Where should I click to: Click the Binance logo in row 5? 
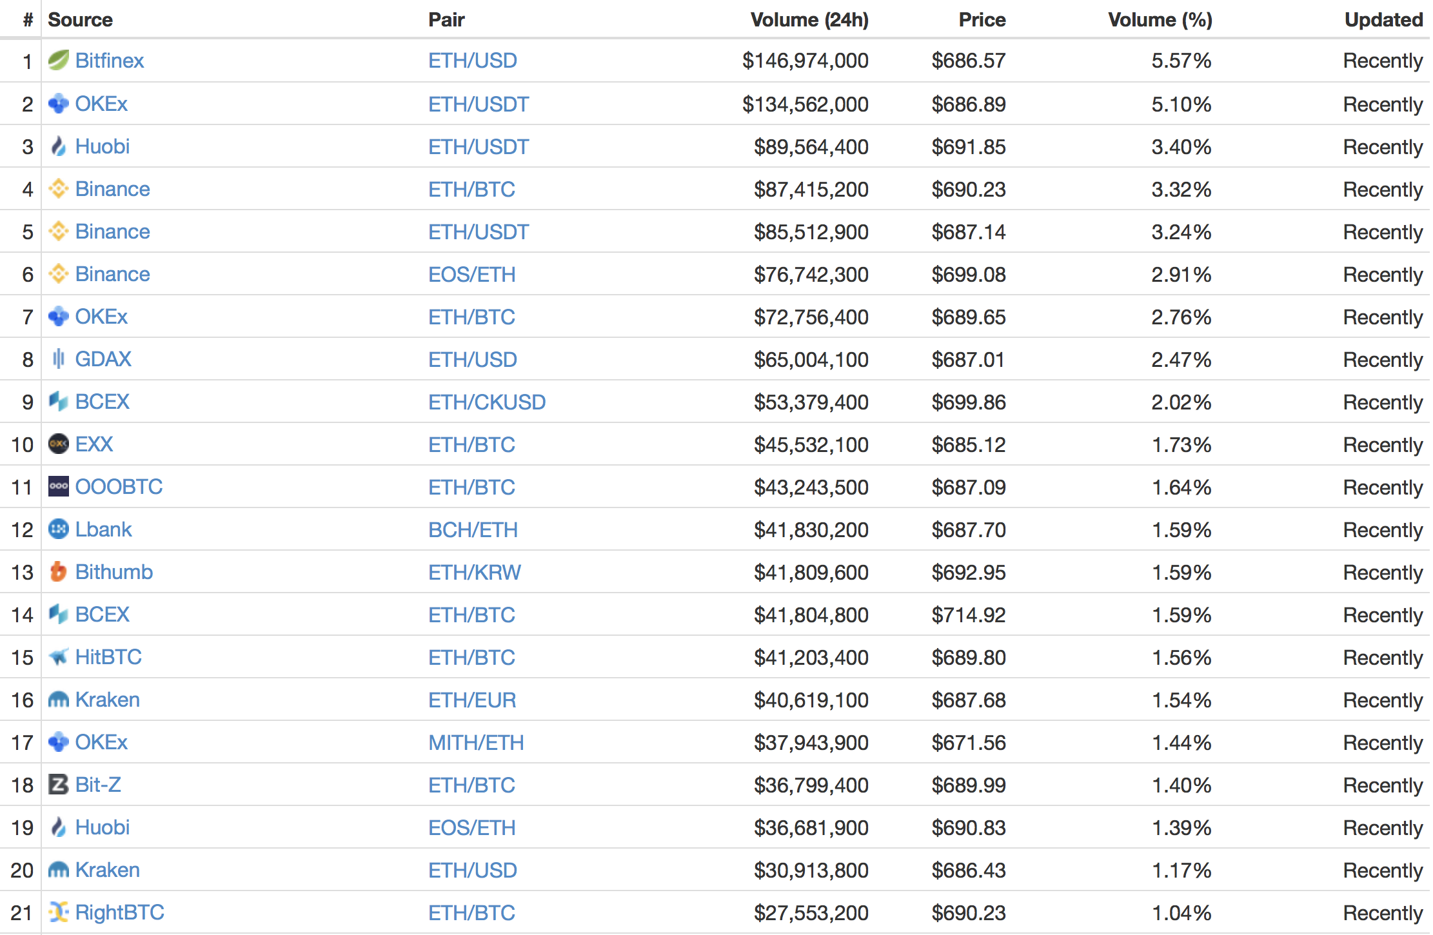tap(58, 231)
